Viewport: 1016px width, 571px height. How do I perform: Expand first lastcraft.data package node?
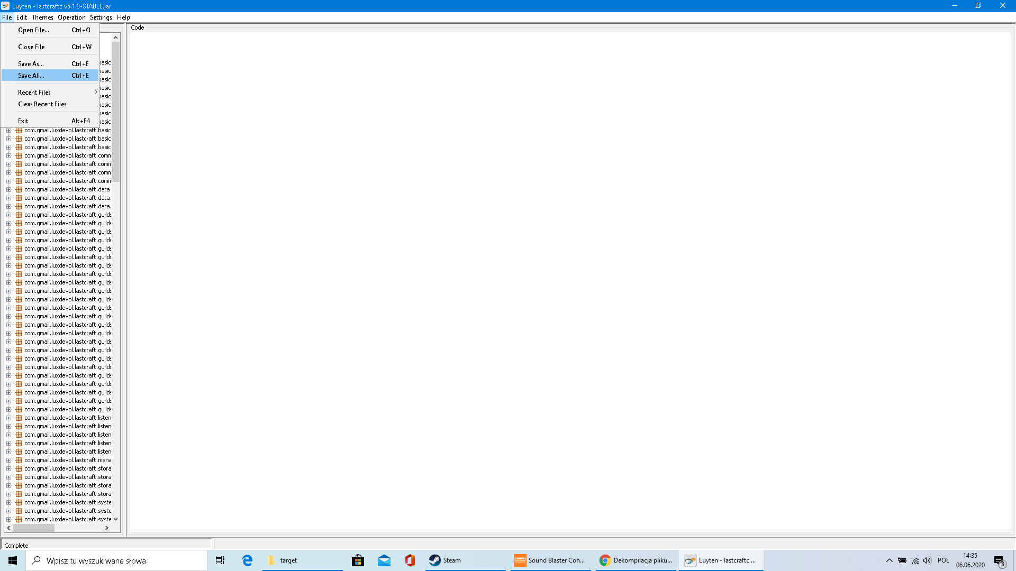point(9,189)
